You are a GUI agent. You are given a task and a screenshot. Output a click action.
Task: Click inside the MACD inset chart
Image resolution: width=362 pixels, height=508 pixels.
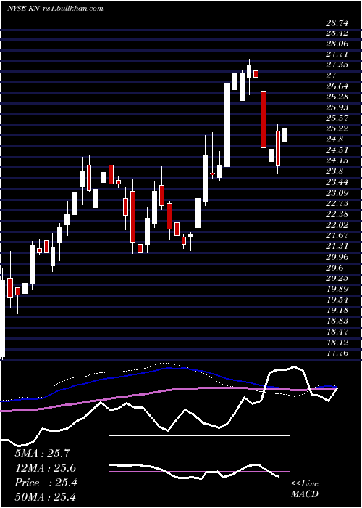[x=199, y=472]
